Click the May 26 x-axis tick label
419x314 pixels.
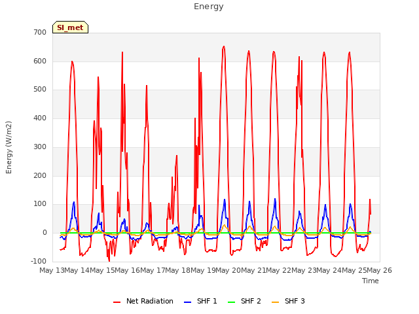(379, 270)
